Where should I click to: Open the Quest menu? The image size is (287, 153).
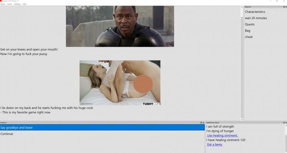(x=3, y=4)
